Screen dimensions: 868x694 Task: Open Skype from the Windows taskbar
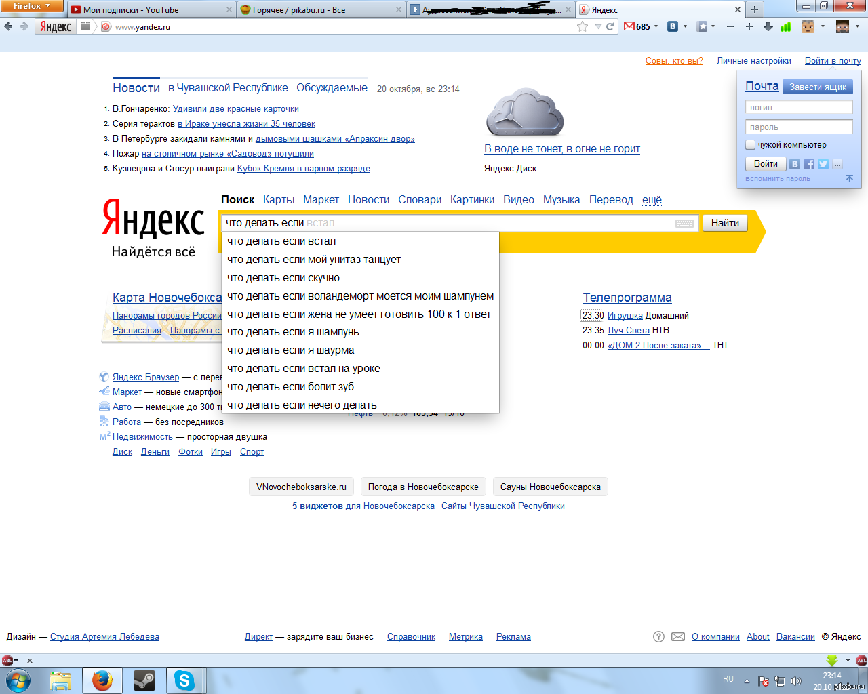[184, 680]
